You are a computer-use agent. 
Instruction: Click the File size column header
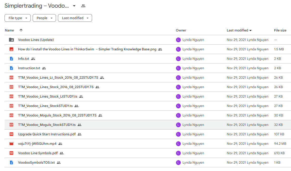coord(280,30)
